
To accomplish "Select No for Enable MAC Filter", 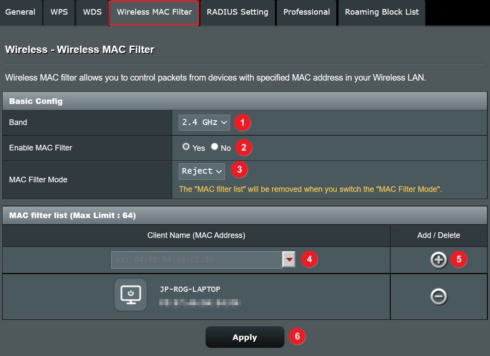I will (x=215, y=147).
